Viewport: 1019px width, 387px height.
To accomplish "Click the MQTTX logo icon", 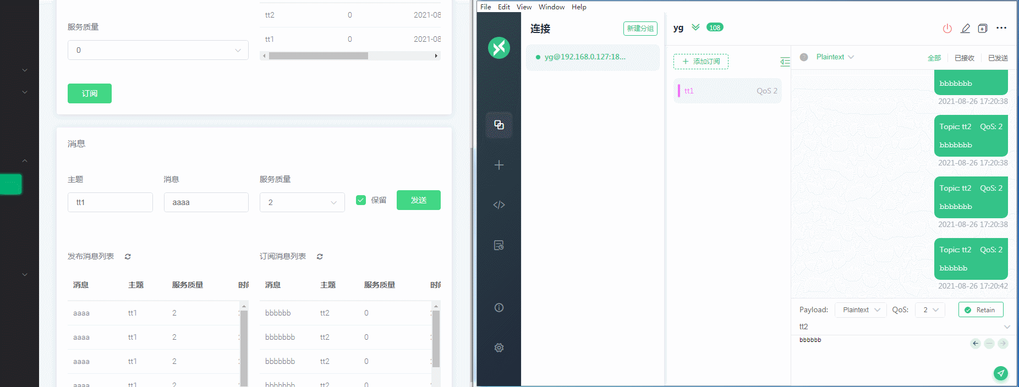I will (x=499, y=48).
